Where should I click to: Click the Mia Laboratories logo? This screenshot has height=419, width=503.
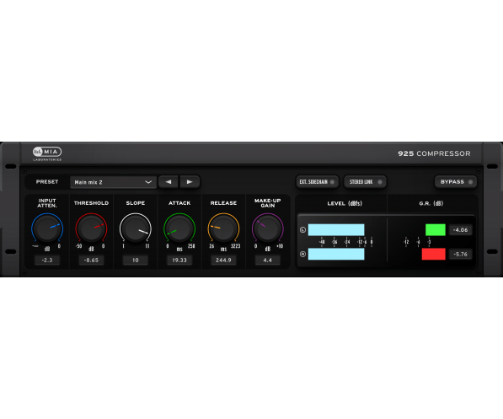47,153
